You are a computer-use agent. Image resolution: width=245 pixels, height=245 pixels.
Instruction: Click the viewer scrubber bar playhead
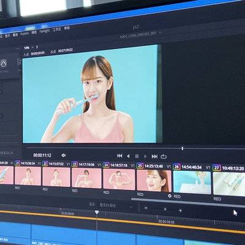(183, 148)
